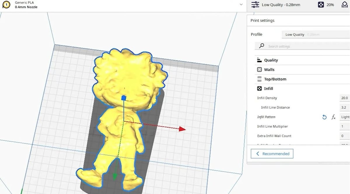
Task: Expand the Quality settings category
Action: point(302,60)
